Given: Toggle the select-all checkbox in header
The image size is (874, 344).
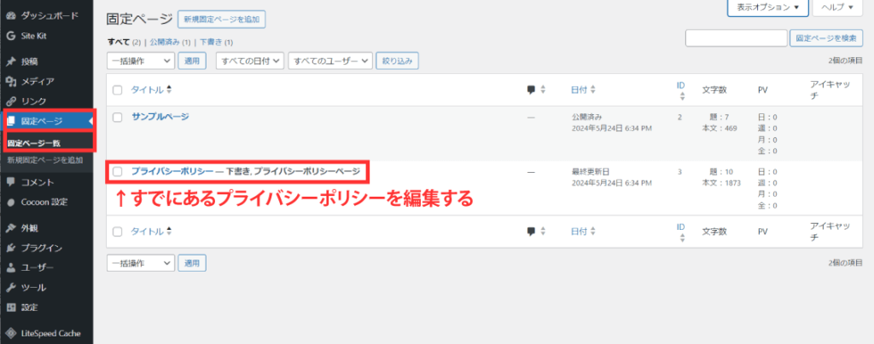Looking at the screenshot, I should pos(118,89).
